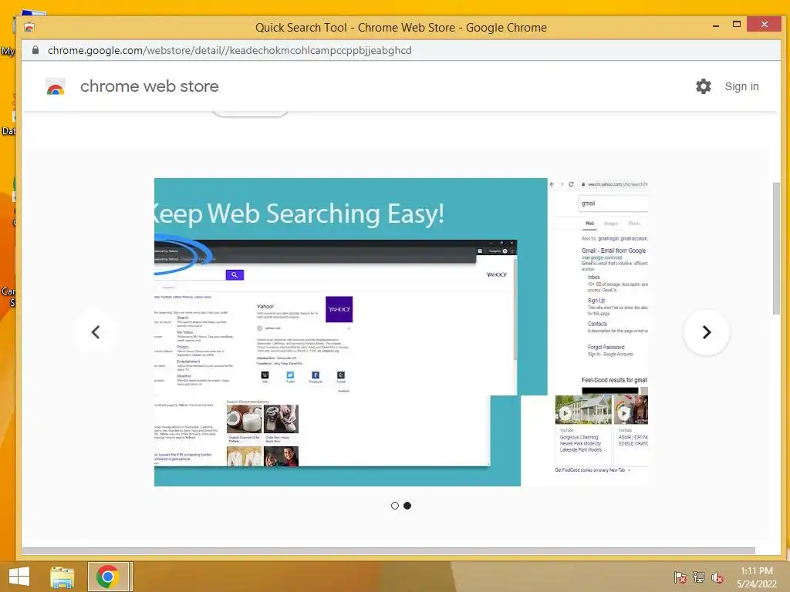Click the muted volume tray icon
This screenshot has height=592, width=790.
tap(717, 577)
